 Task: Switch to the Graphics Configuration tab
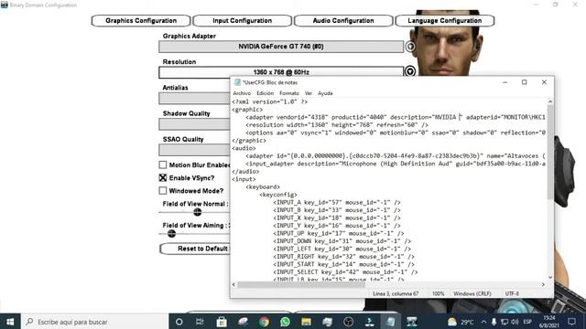(x=141, y=20)
